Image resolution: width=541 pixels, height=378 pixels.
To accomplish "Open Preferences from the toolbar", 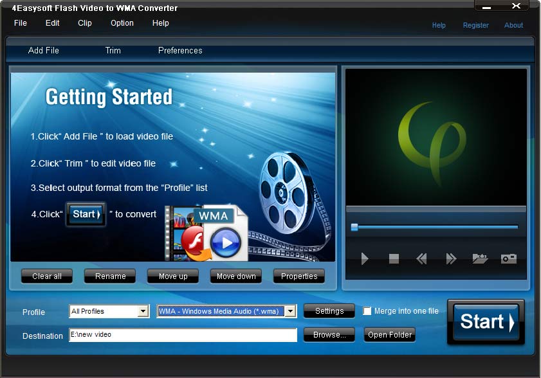I will point(180,50).
